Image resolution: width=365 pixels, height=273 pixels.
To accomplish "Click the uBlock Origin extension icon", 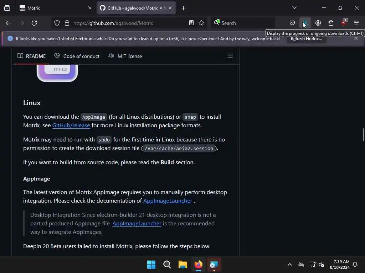I will (x=344, y=23).
